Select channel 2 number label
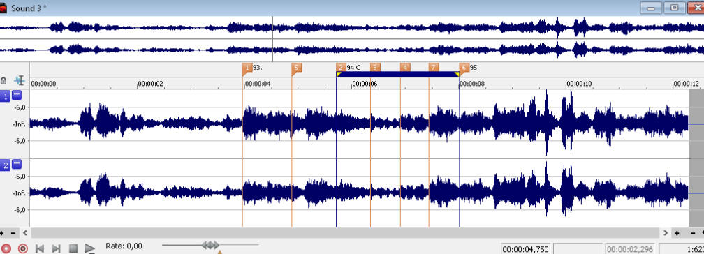 click(6, 165)
